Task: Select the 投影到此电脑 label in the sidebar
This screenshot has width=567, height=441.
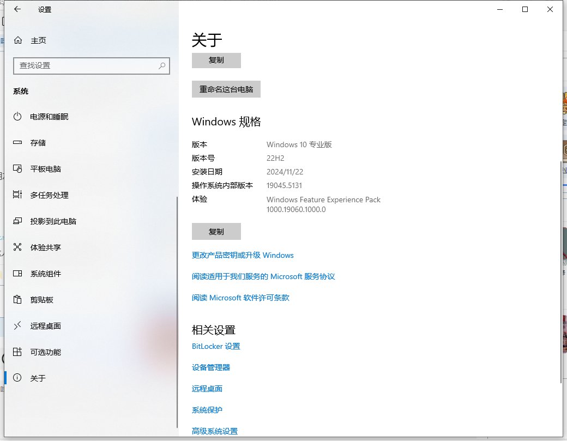Action: pyautogui.click(x=53, y=221)
